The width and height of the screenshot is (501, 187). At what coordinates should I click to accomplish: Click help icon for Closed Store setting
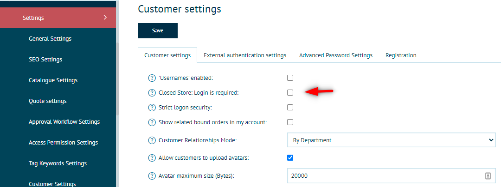[152, 93]
